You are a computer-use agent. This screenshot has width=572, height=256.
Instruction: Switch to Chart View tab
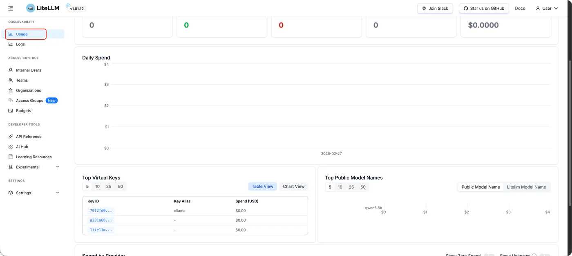293,186
